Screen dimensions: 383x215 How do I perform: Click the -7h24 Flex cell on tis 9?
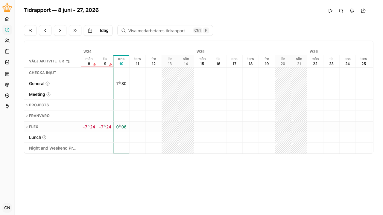coord(105,127)
